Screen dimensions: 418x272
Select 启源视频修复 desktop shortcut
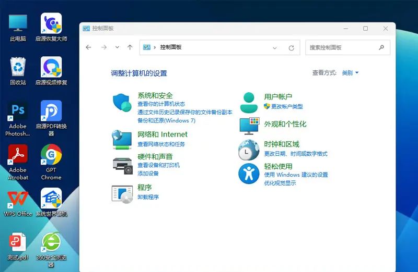(51, 71)
